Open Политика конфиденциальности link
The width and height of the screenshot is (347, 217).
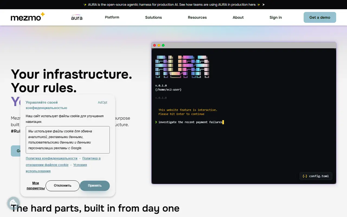pos(52,158)
